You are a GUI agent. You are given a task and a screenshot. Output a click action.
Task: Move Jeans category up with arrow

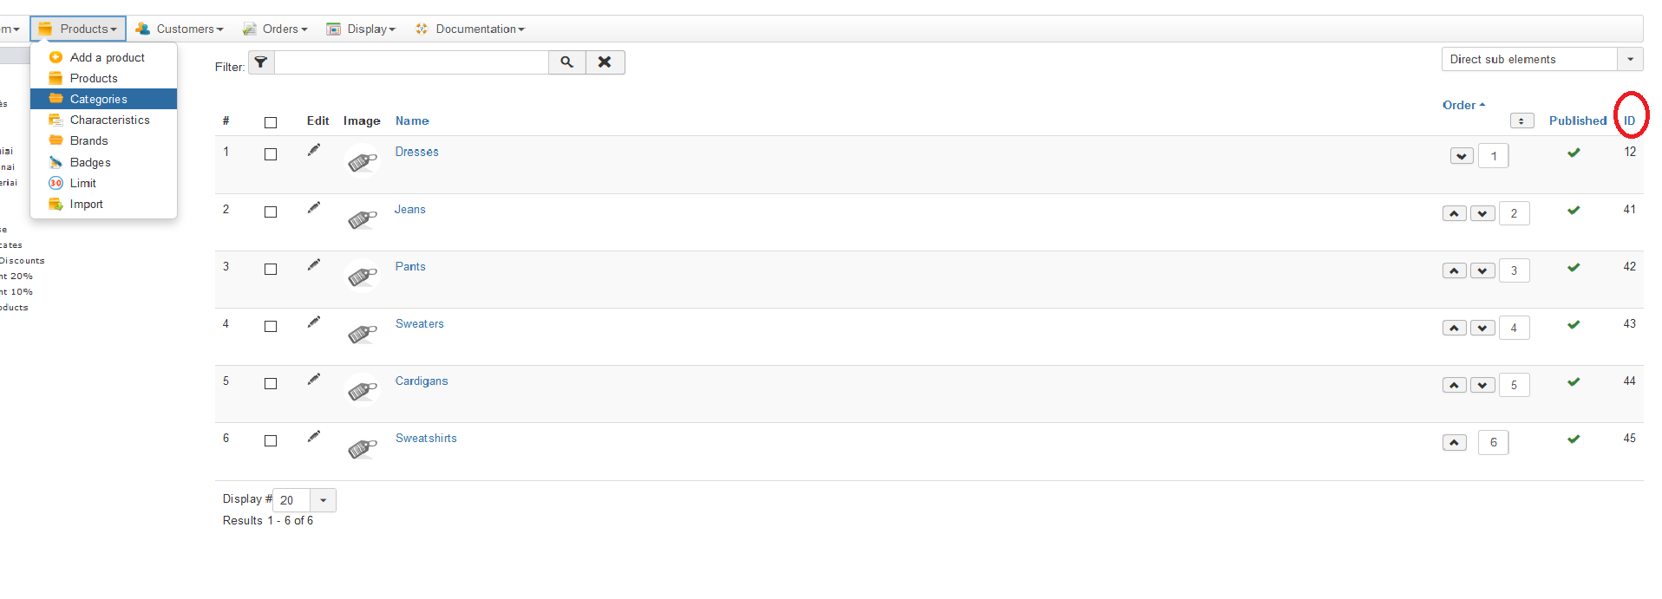click(1455, 213)
